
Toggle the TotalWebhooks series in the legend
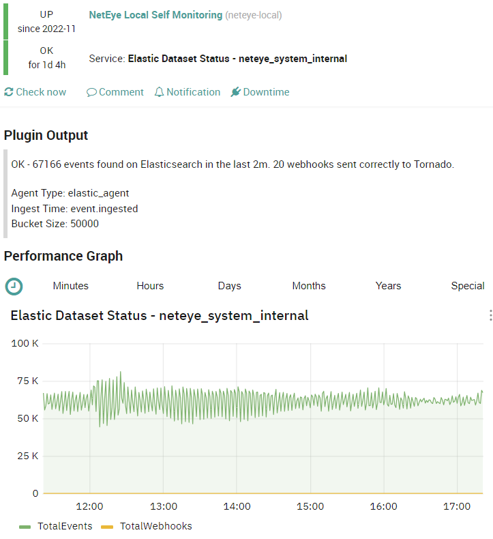coord(155,526)
